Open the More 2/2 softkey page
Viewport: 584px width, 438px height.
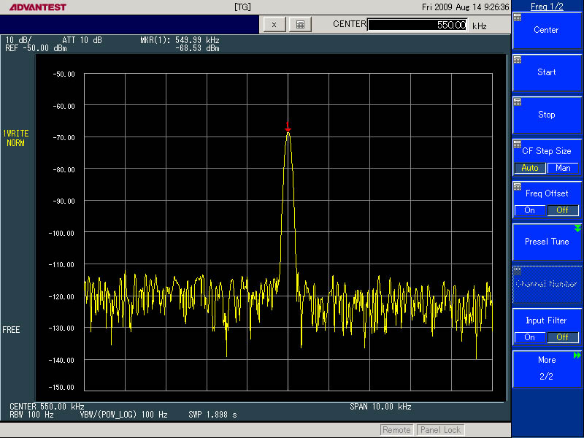click(547, 369)
